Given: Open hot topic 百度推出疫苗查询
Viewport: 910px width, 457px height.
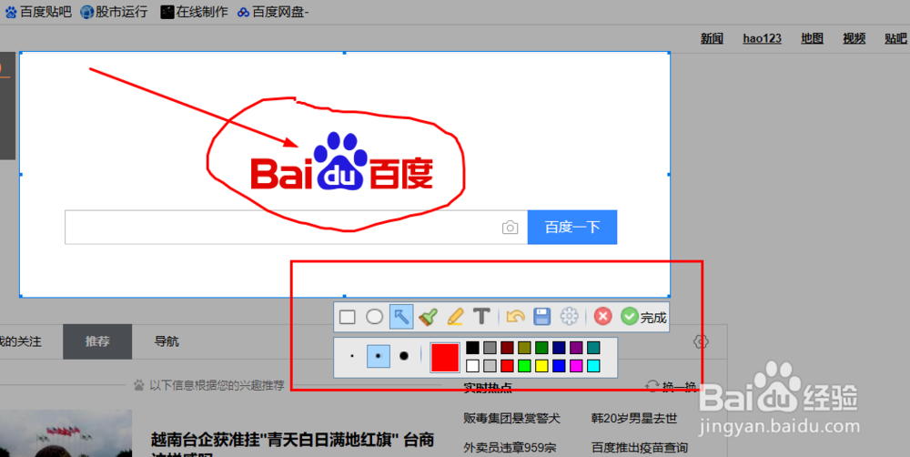Looking at the screenshot, I should 640,448.
